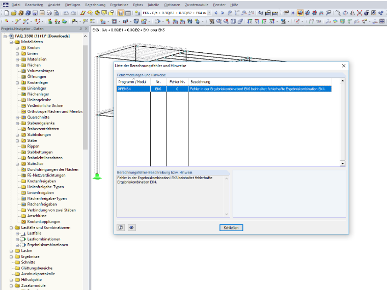The image size is (387, 290).
Task: Click the mirror symmetry toolbar icon
Action: [x=352, y=13]
